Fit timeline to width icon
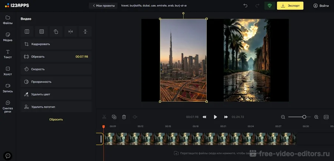The width and height of the screenshot is (334, 161). pos(326,117)
